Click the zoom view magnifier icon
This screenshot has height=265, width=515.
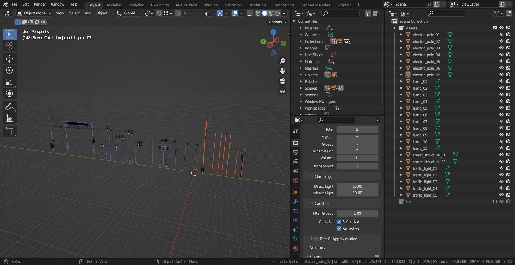(282, 61)
